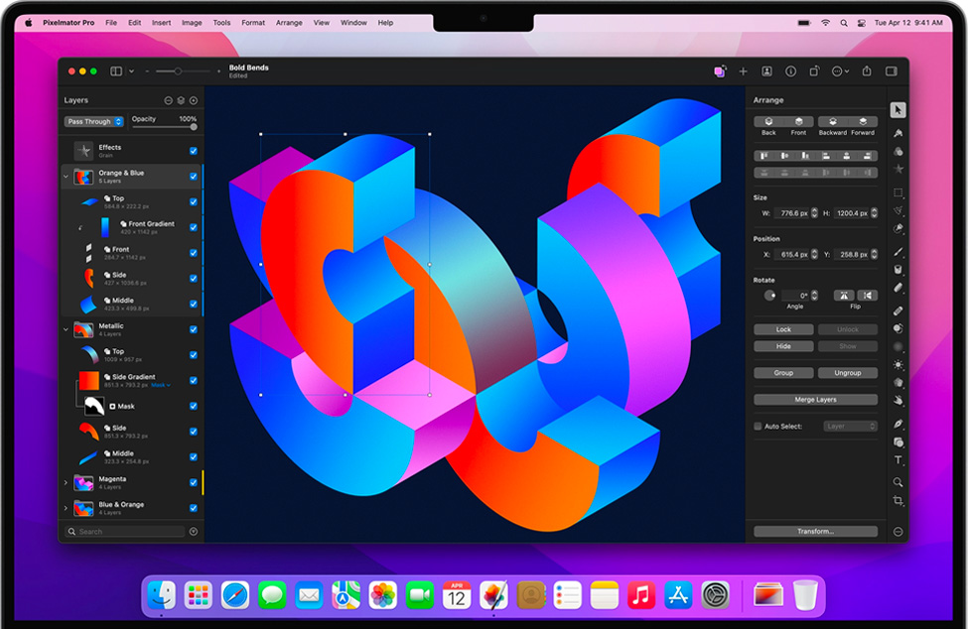Image resolution: width=968 pixels, height=629 pixels.
Task: Toggle visibility of the Side Gradient layer
Action: pos(194,380)
